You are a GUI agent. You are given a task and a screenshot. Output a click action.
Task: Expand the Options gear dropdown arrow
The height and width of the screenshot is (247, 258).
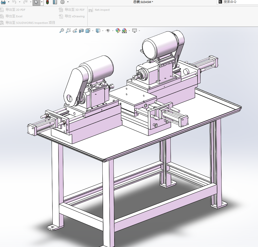click(x=68, y=2)
